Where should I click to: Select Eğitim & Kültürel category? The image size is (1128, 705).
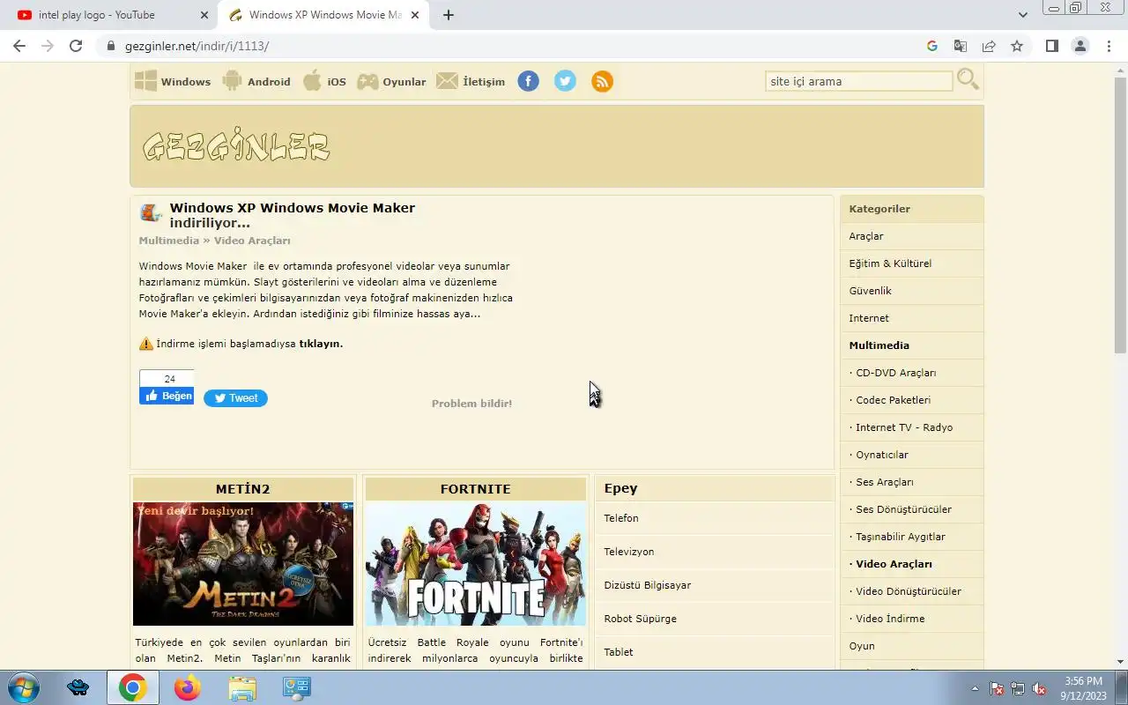click(x=911, y=263)
